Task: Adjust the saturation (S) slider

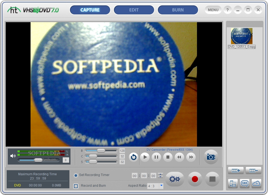Action: click(101, 162)
